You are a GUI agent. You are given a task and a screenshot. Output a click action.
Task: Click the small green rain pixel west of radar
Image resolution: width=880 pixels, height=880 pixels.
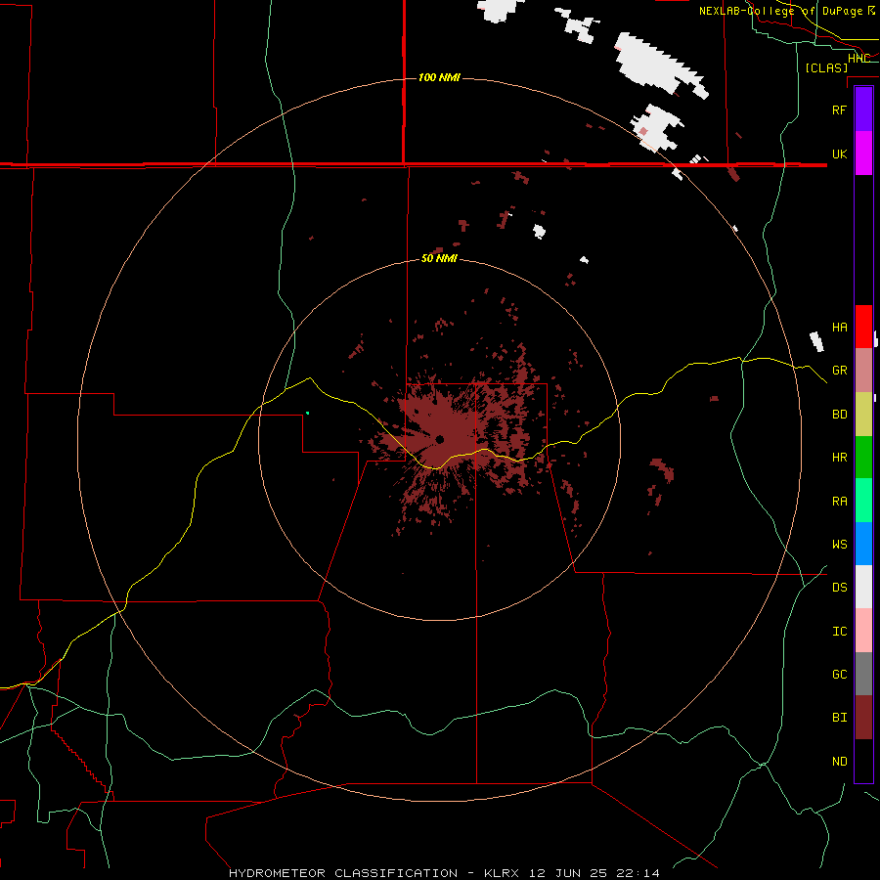(308, 413)
